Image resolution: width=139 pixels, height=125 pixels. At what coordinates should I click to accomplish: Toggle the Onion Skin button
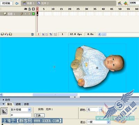pyautogui.click(x=43, y=34)
